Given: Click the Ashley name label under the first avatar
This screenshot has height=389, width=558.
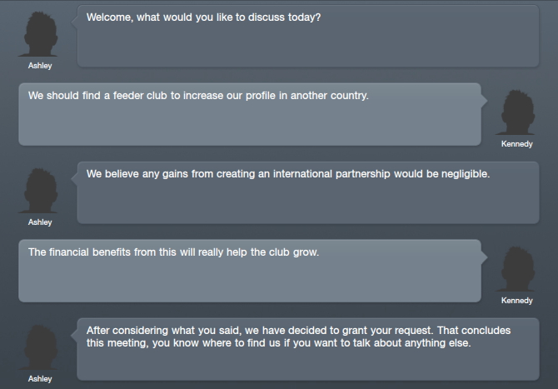Looking at the screenshot, I should [40, 66].
